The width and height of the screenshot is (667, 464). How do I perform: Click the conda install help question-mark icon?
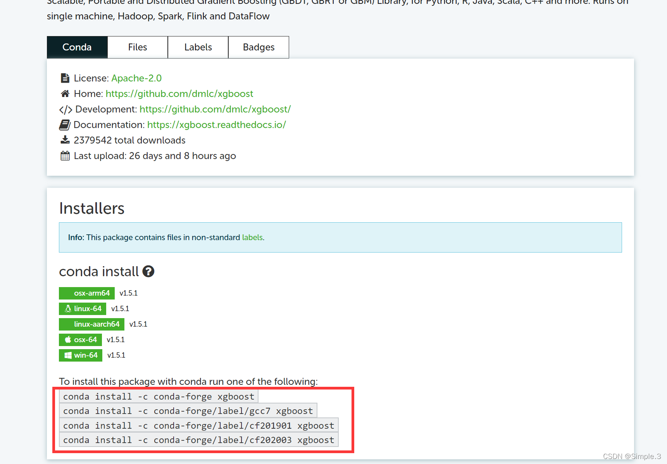coord(148,271)
